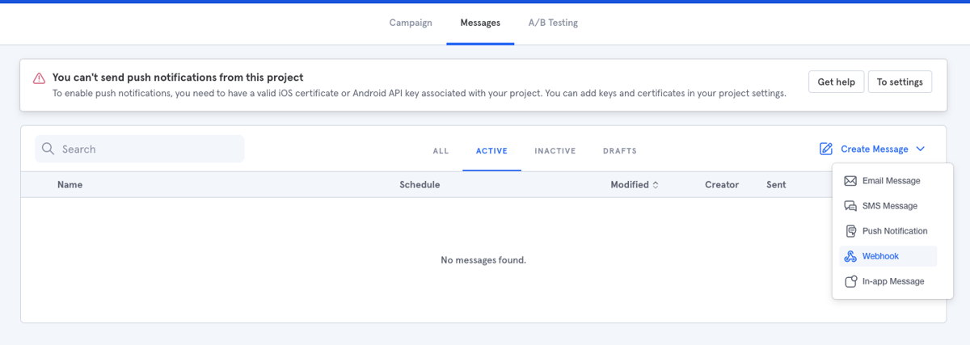The width and height of the screenshot is (970, 345).
Task: Pick Webhook from the menu
Action: point(888,256)
